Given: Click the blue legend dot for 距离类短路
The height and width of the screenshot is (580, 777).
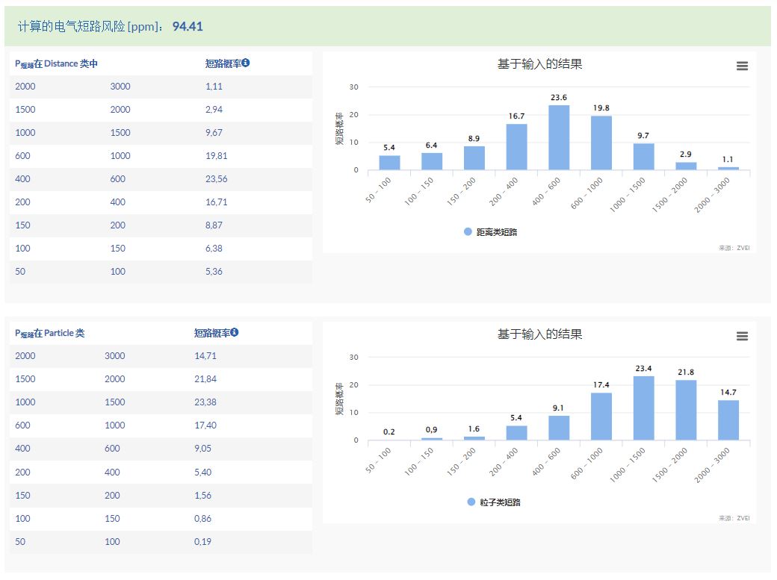Looking at the screenshot, I should (x=468, y=232).
